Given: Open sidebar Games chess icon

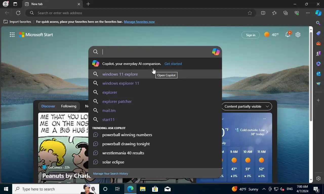Looking at the screenshot, I should pos(318,54).
